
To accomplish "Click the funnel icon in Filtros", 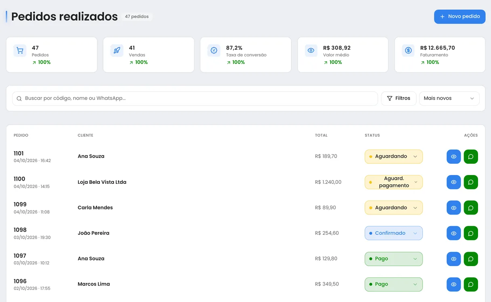I will point(390,98).
